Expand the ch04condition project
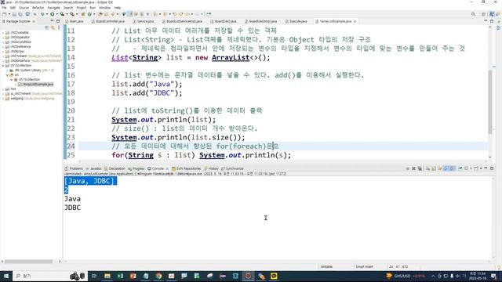502x282 pixels. coord(3,42)
